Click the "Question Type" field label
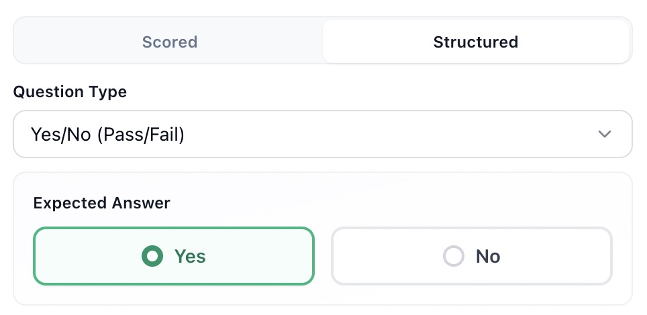The width and height of the screenshot is (647, 315). [70, 92]
